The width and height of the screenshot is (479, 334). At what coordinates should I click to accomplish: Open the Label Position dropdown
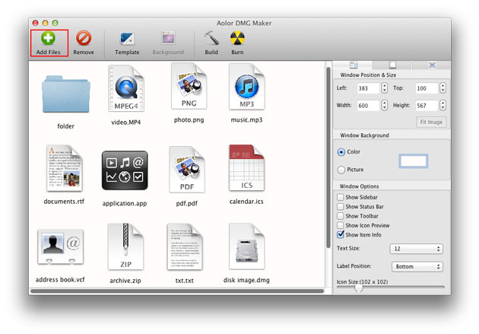(x=417, y=267)
